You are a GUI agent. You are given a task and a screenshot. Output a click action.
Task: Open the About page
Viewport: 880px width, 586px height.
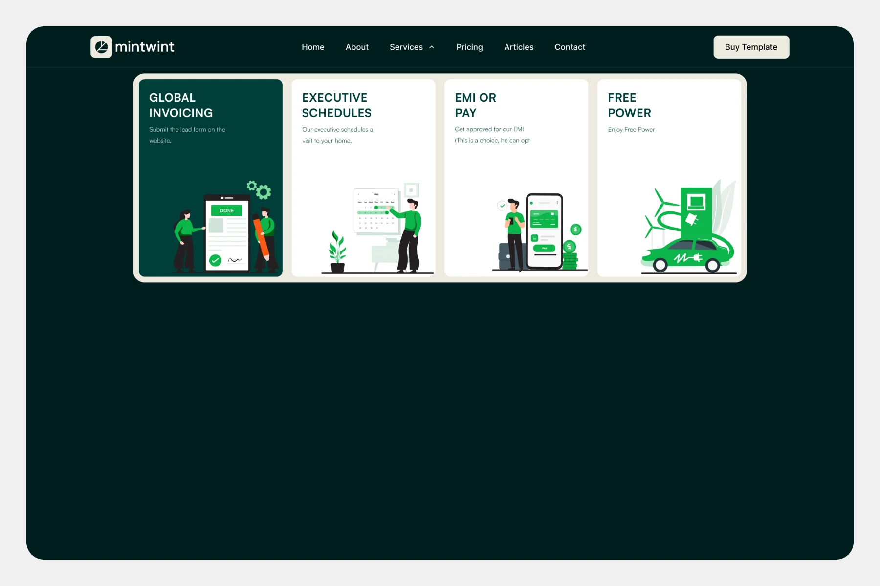tap(357, 47)
